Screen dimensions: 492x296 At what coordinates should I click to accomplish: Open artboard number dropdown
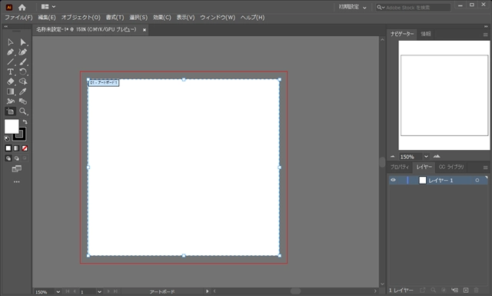pyautogui.click(x=99, y=291)
